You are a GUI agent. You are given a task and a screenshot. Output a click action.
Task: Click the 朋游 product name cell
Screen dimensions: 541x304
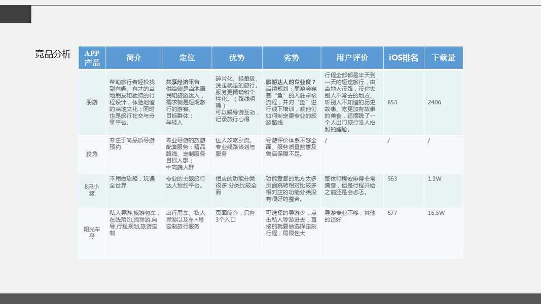pyautogui.click(x=92, y=102)
